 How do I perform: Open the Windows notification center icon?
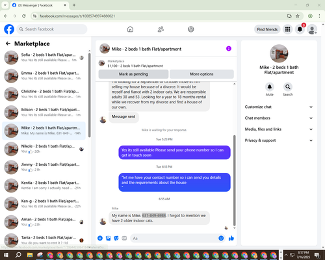click(x=317, y=255)
